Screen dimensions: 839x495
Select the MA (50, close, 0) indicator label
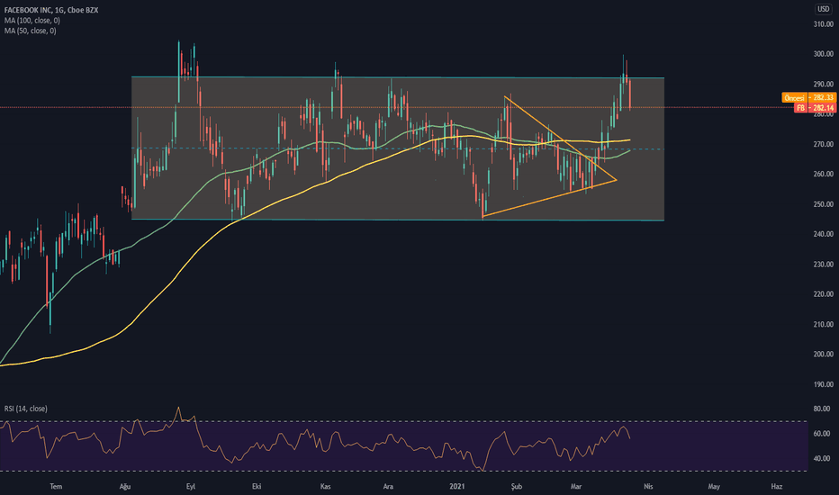[x=30, y=31]
